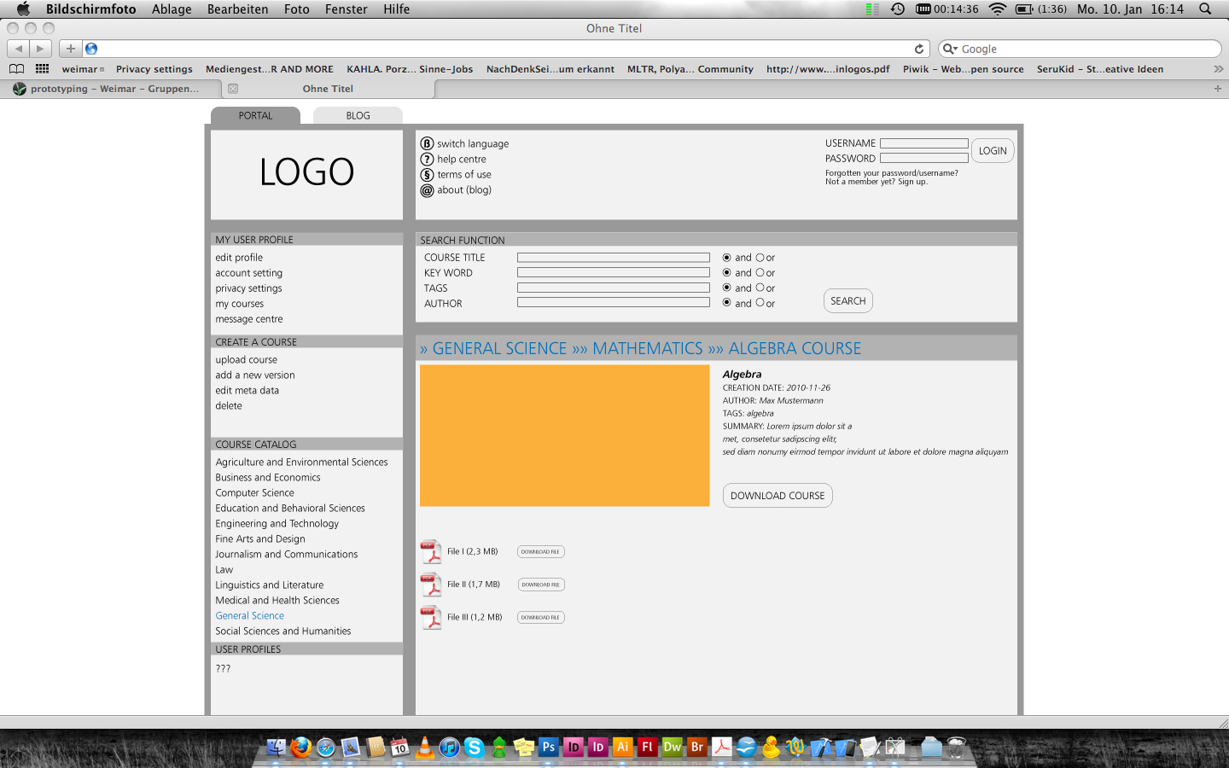Expand the weimar bookmarks folder
1229x768 pixels.
(83, 69)
